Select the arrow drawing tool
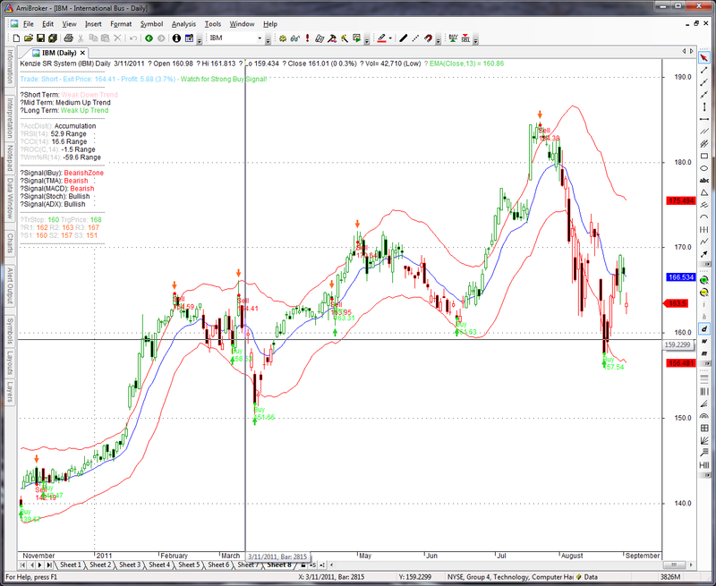This screenshot has height=586, width=716. pyautogui.click(x=704, y=254)
